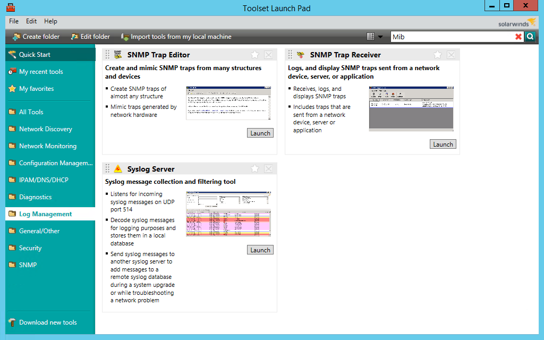
Task: Click the search magnifier icon
Action: point(531,36)
